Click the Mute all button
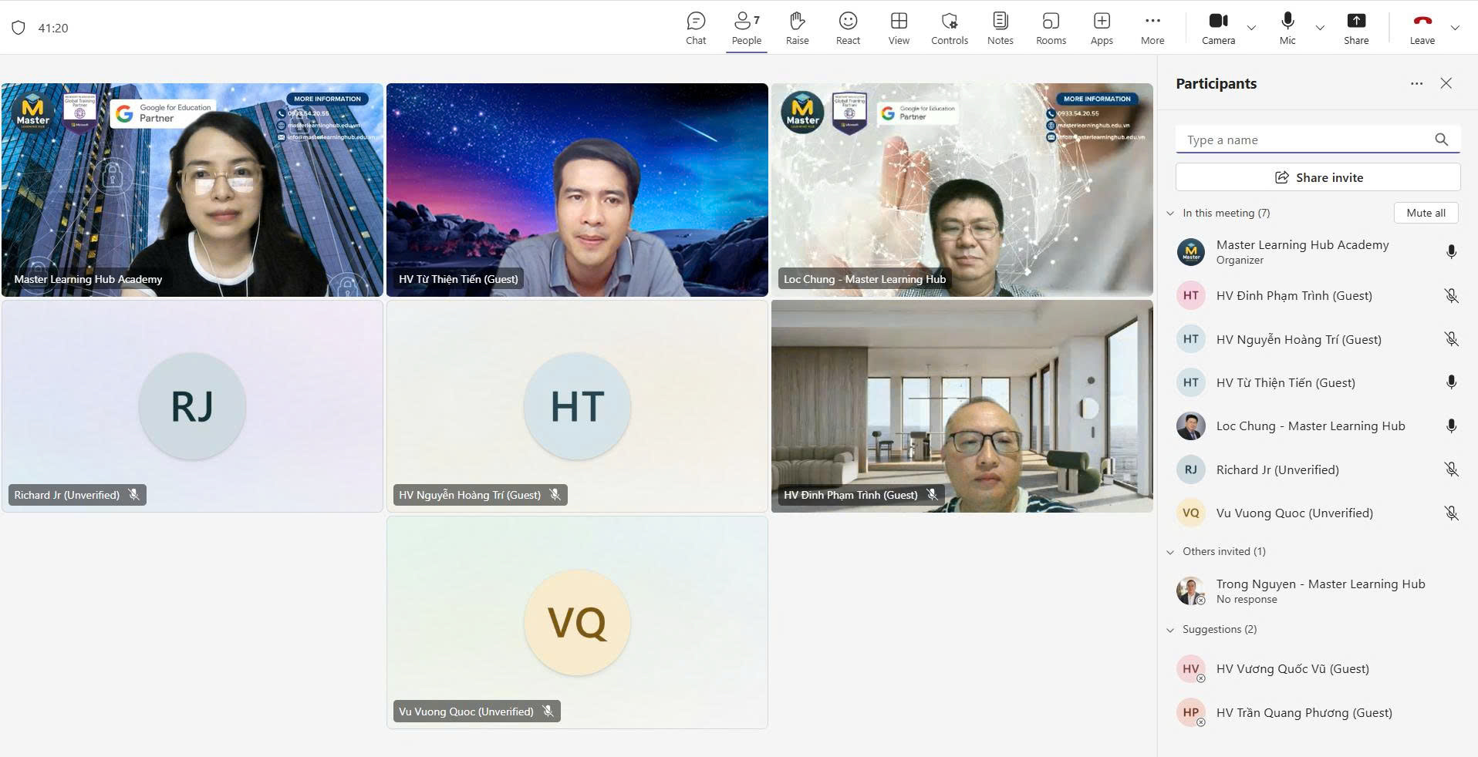The height and width of the screenshot is (757, 1478). click(x=1425, y=213)
